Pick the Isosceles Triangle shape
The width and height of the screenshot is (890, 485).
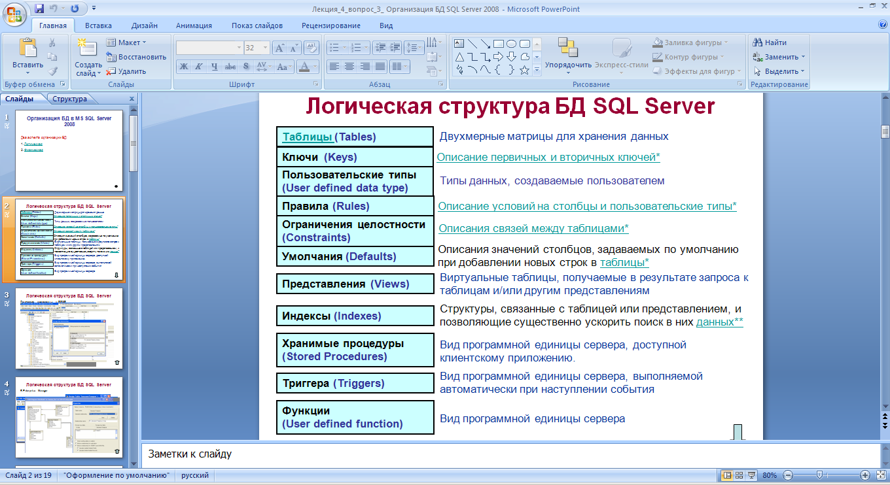coord(459,57)
